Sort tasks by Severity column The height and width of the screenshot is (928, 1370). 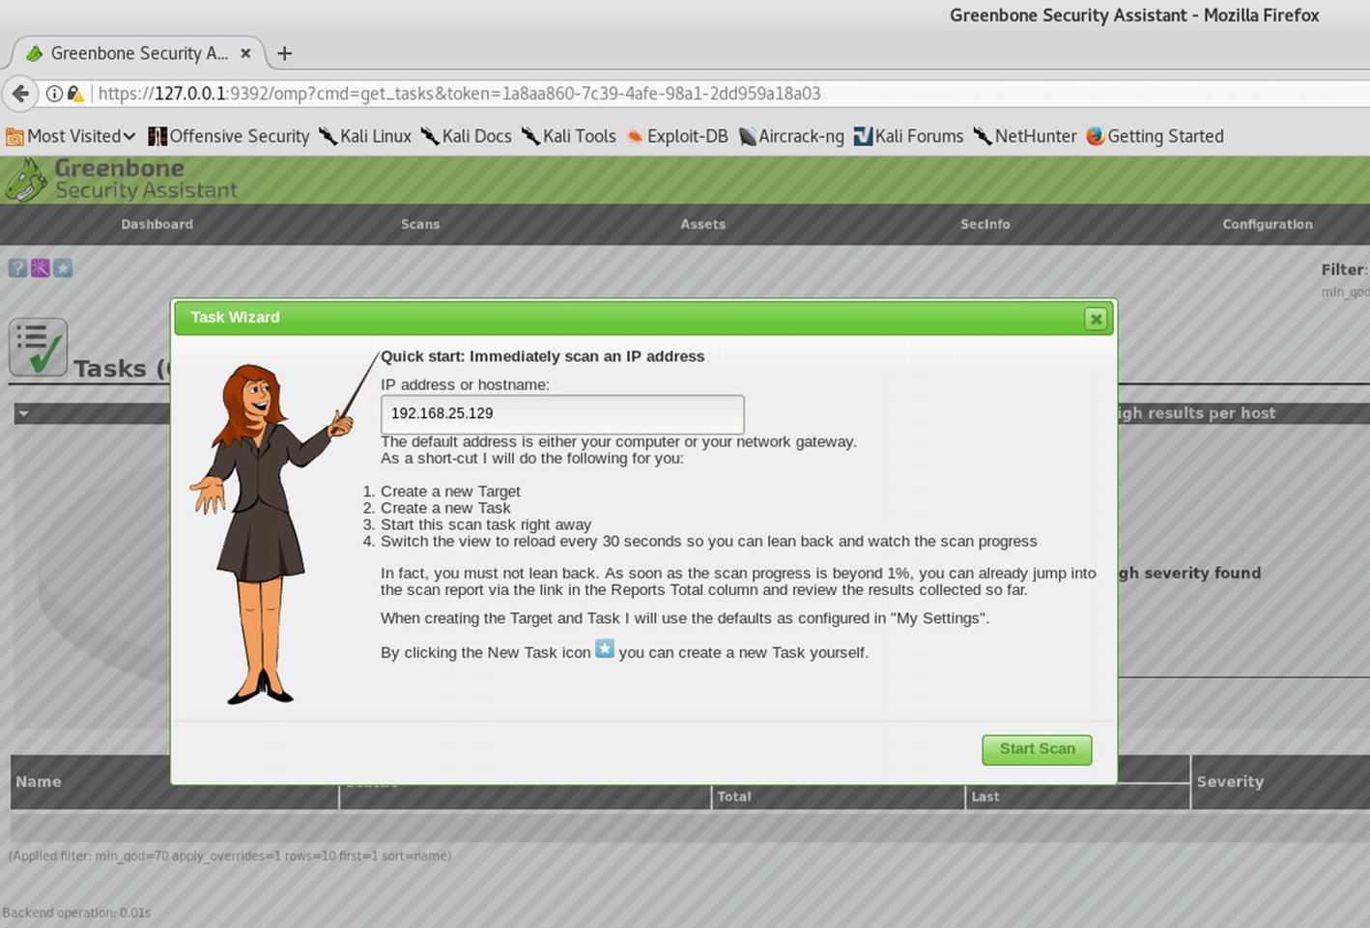pyautogui.click(x=1229, y=781)
